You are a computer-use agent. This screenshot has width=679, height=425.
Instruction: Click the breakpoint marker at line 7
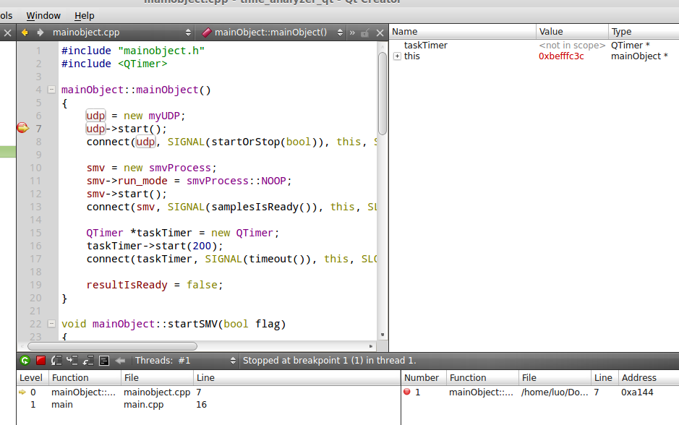coord(22,128)
